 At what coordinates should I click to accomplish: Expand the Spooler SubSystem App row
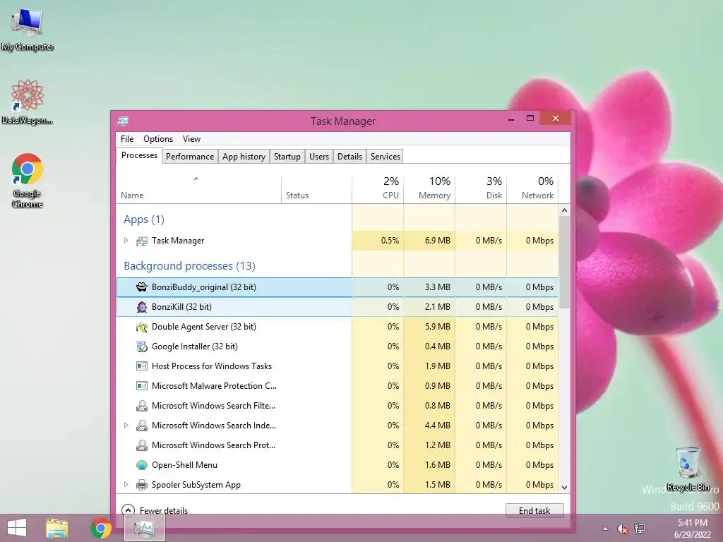click(126, 484)
